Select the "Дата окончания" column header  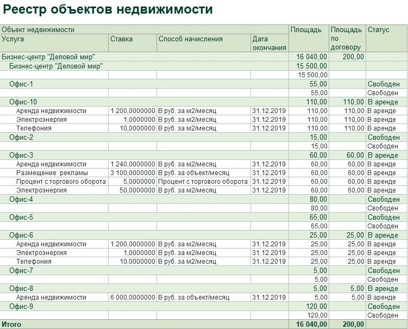pyautogui.click(x=268, y=43)
